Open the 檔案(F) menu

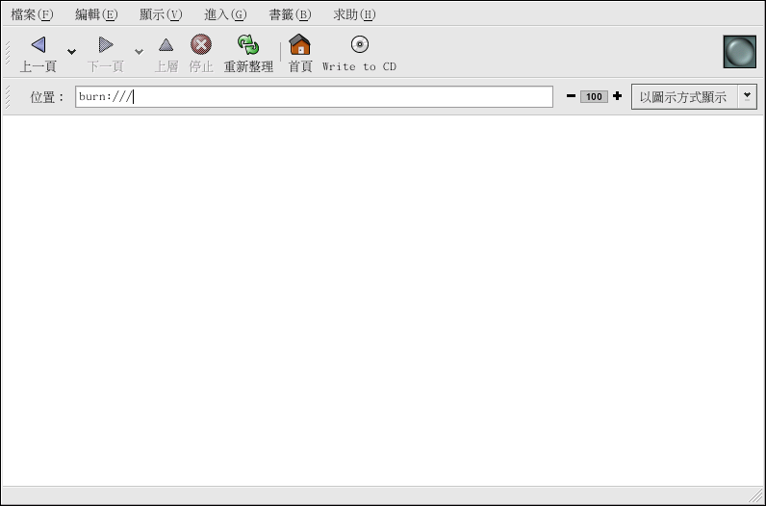(32, 14)
